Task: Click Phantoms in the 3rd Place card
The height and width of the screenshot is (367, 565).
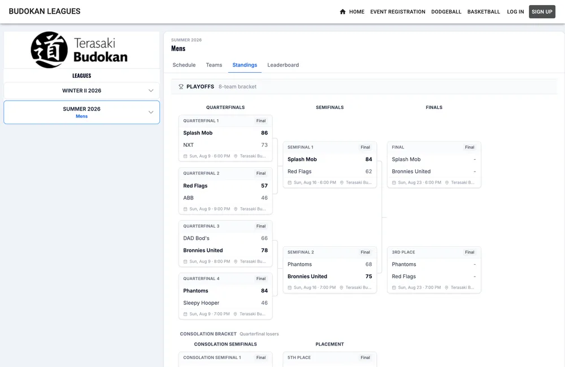Action: [x=404, y=265]
